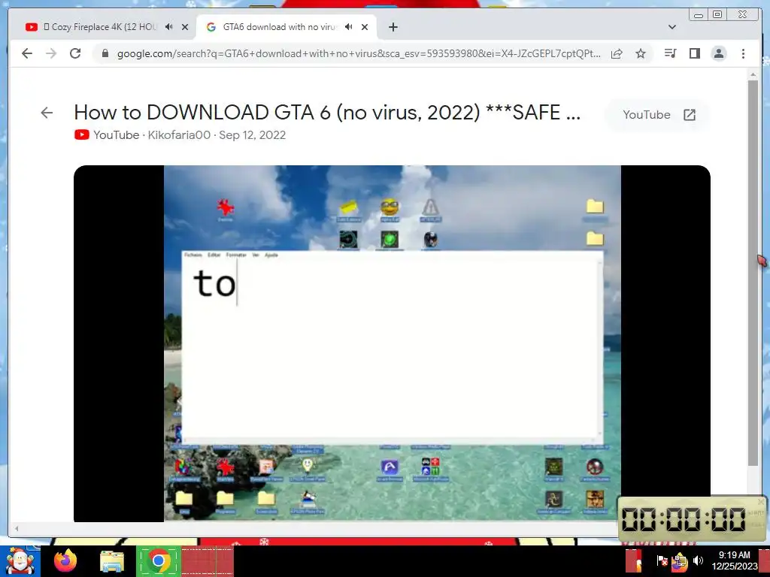This screenshot has height=577, width=770.
Task: Close the GTA6 download tab
Action: (365, 27)
